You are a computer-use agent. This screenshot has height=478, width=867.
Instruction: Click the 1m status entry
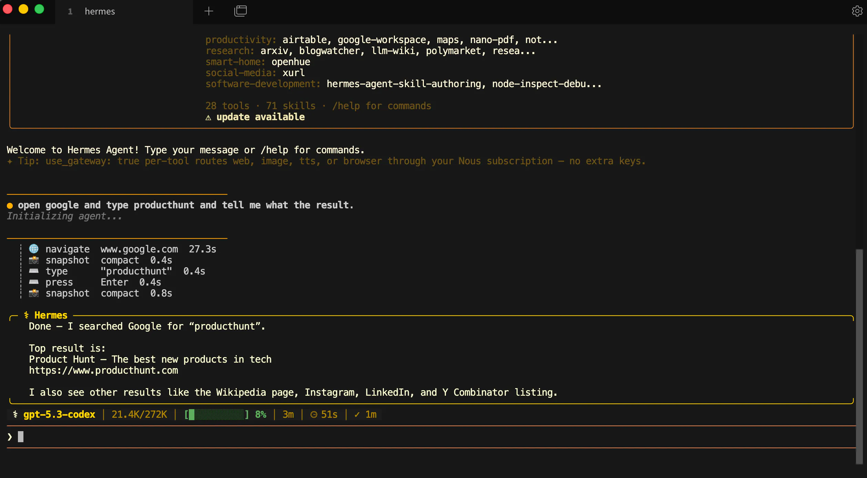point(371,414)
